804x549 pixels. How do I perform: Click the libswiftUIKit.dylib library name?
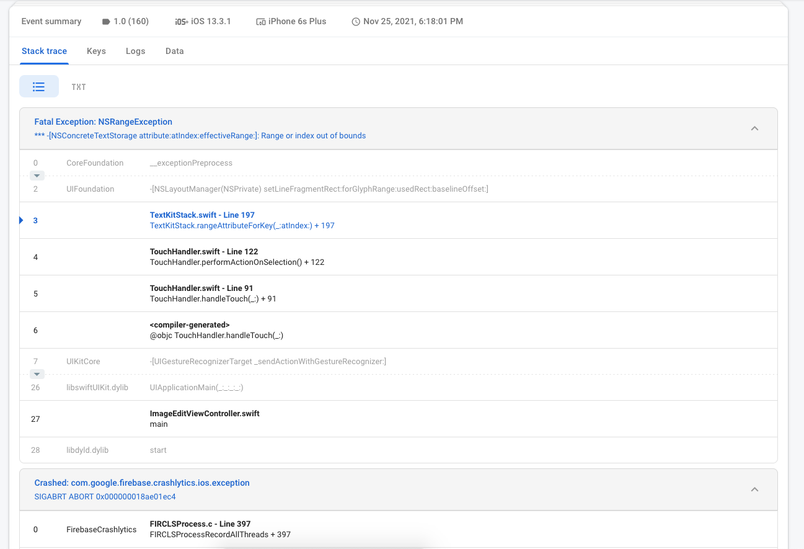(x=97, y=388)
